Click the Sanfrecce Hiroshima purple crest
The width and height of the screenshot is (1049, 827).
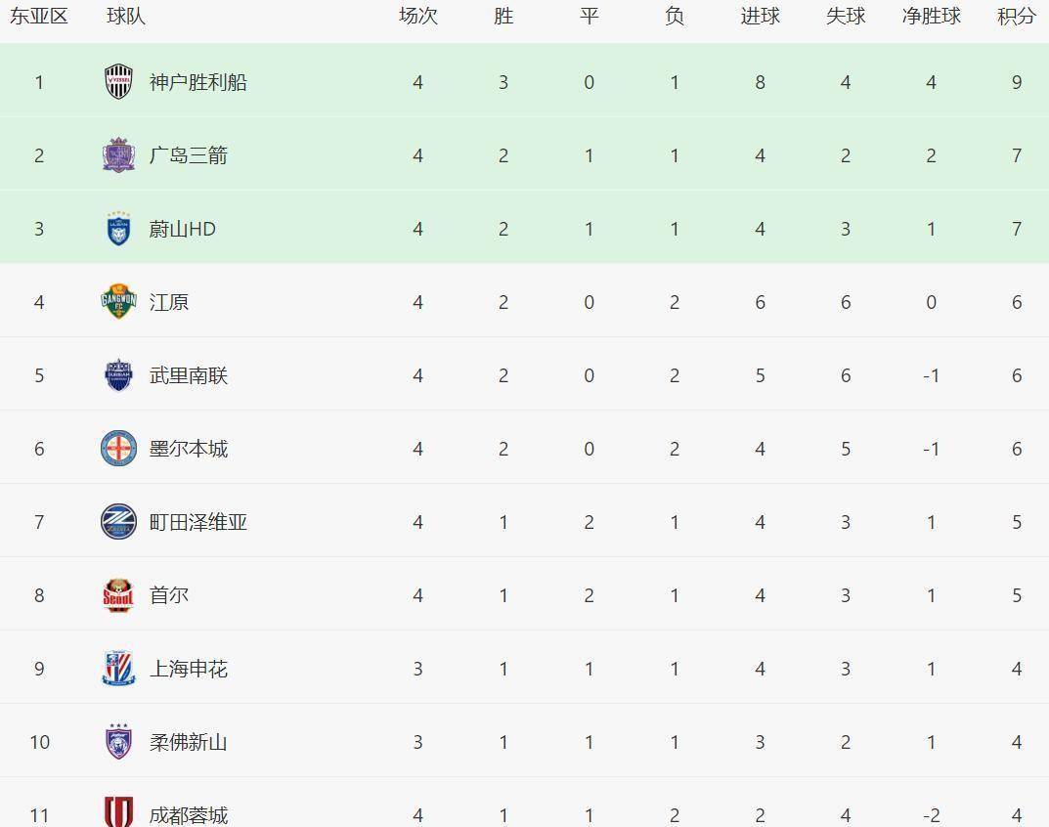coord(118,155)
